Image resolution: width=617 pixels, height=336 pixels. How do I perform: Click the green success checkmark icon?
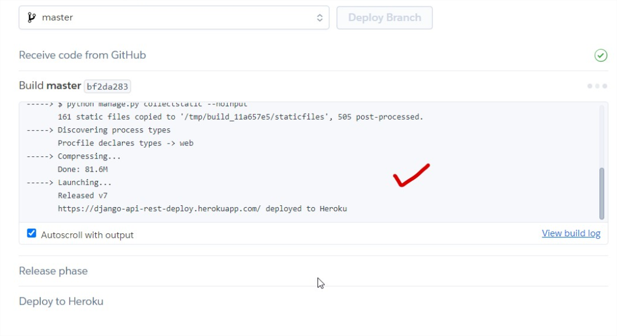tap(601, 55)
